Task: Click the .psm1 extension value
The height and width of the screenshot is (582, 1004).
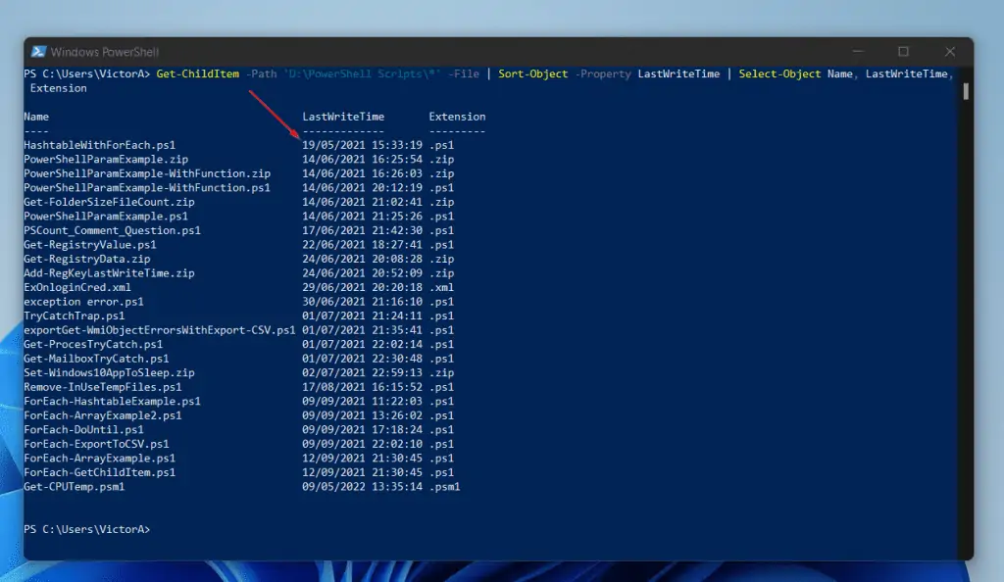Action: 445,487
